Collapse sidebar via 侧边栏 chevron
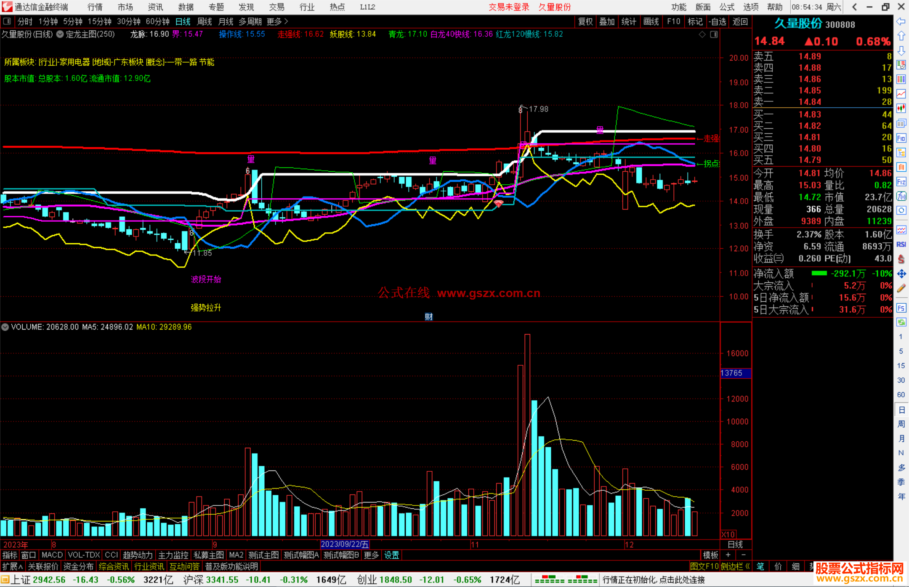Viewport: 909px width, 587px height. (x=747, y=566)
